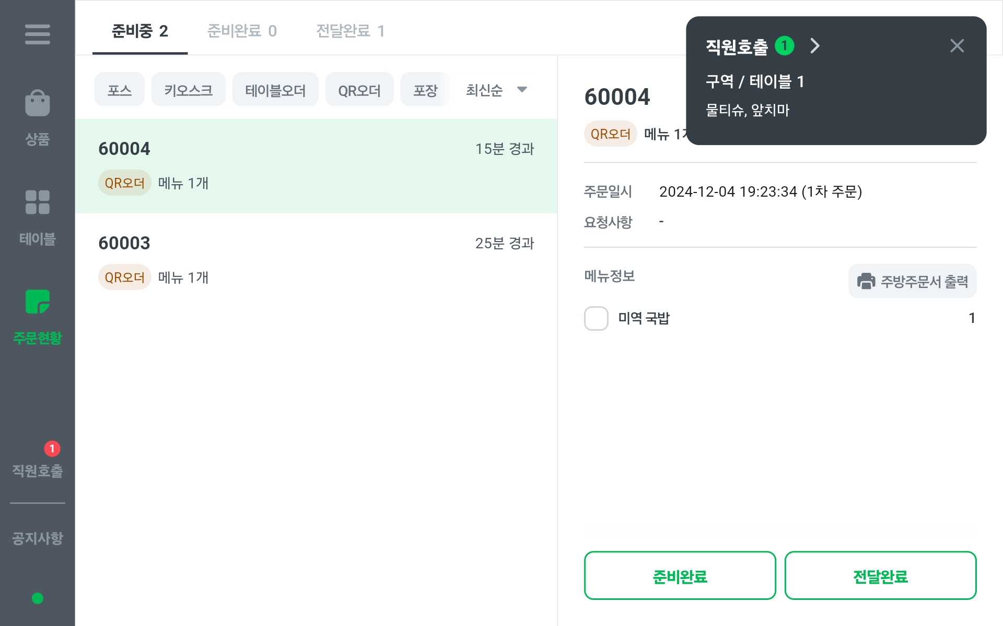Click the green status dot in sidebar
1003x626 pixels.
pyautogui.click(x=37, y=598)
